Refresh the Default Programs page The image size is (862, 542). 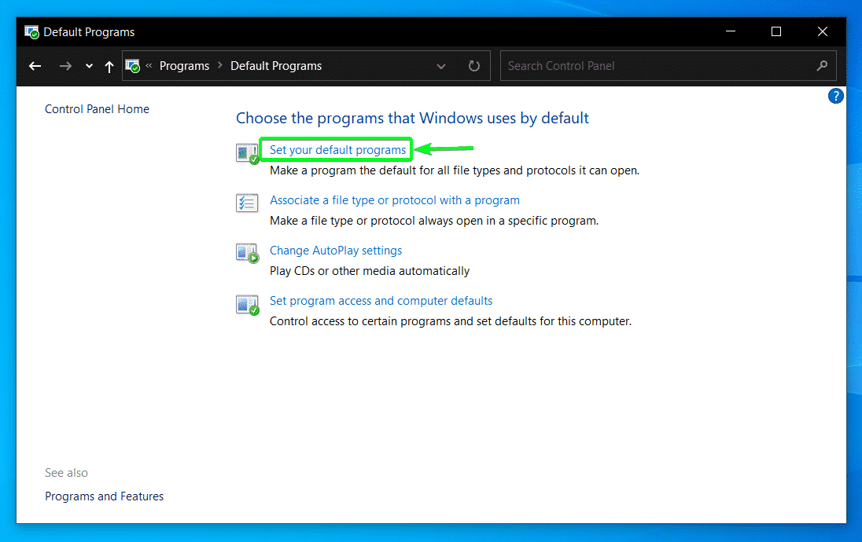(474, 66)
